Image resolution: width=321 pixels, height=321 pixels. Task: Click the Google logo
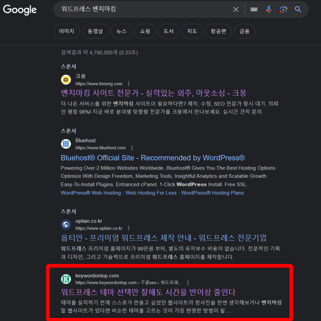click(x=20, y=9)
